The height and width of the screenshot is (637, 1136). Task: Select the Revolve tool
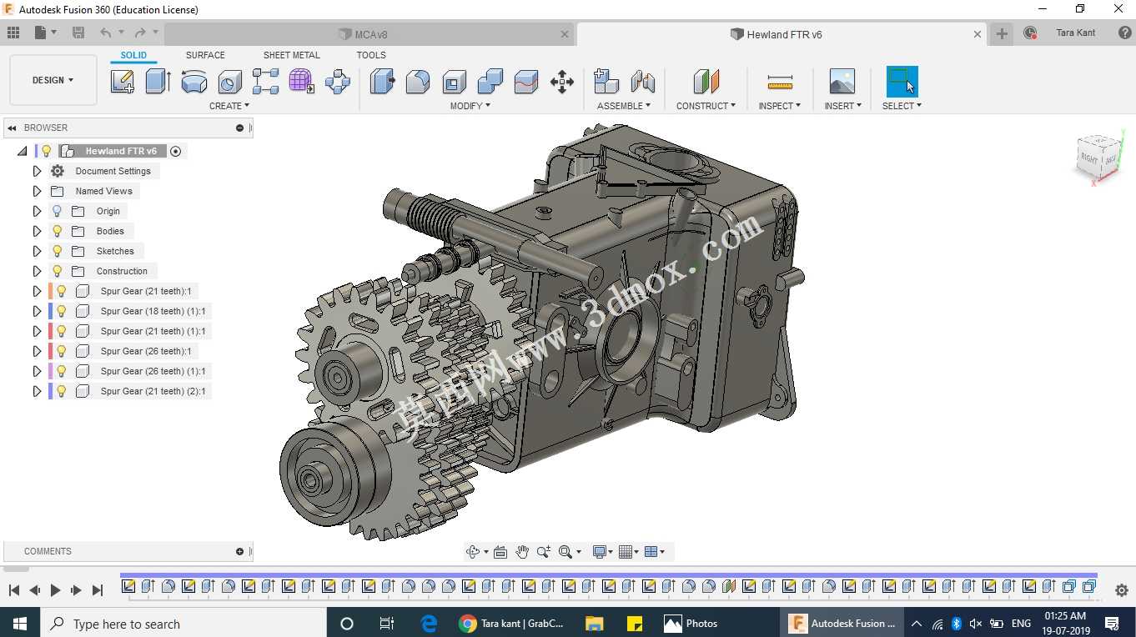click(x=194, y=82)
